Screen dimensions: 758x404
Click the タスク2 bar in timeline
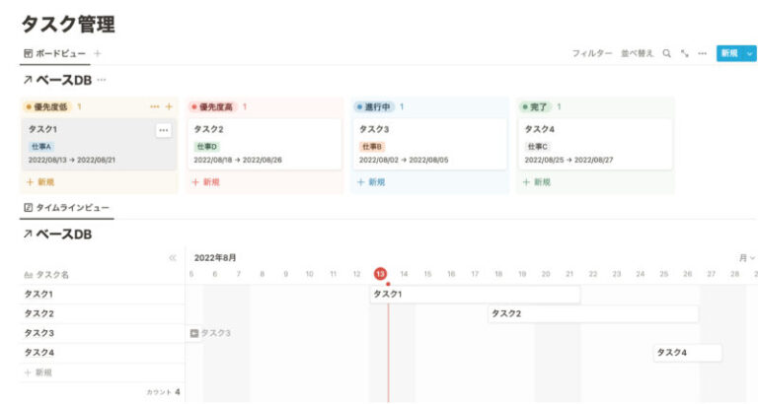point(592,313)
